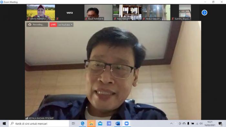Select Abdul Fata's video thumbnail
The image size is (226, 127).
coord(156,13)
